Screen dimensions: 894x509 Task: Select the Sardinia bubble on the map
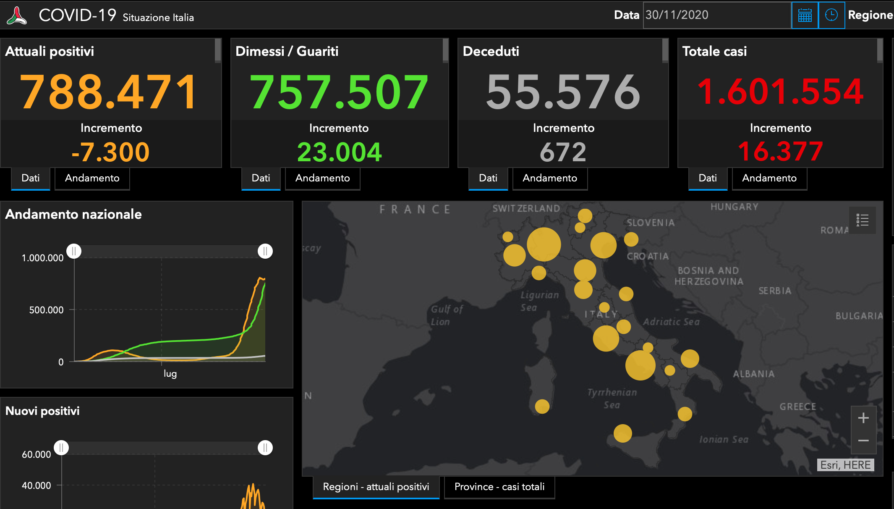542,407
